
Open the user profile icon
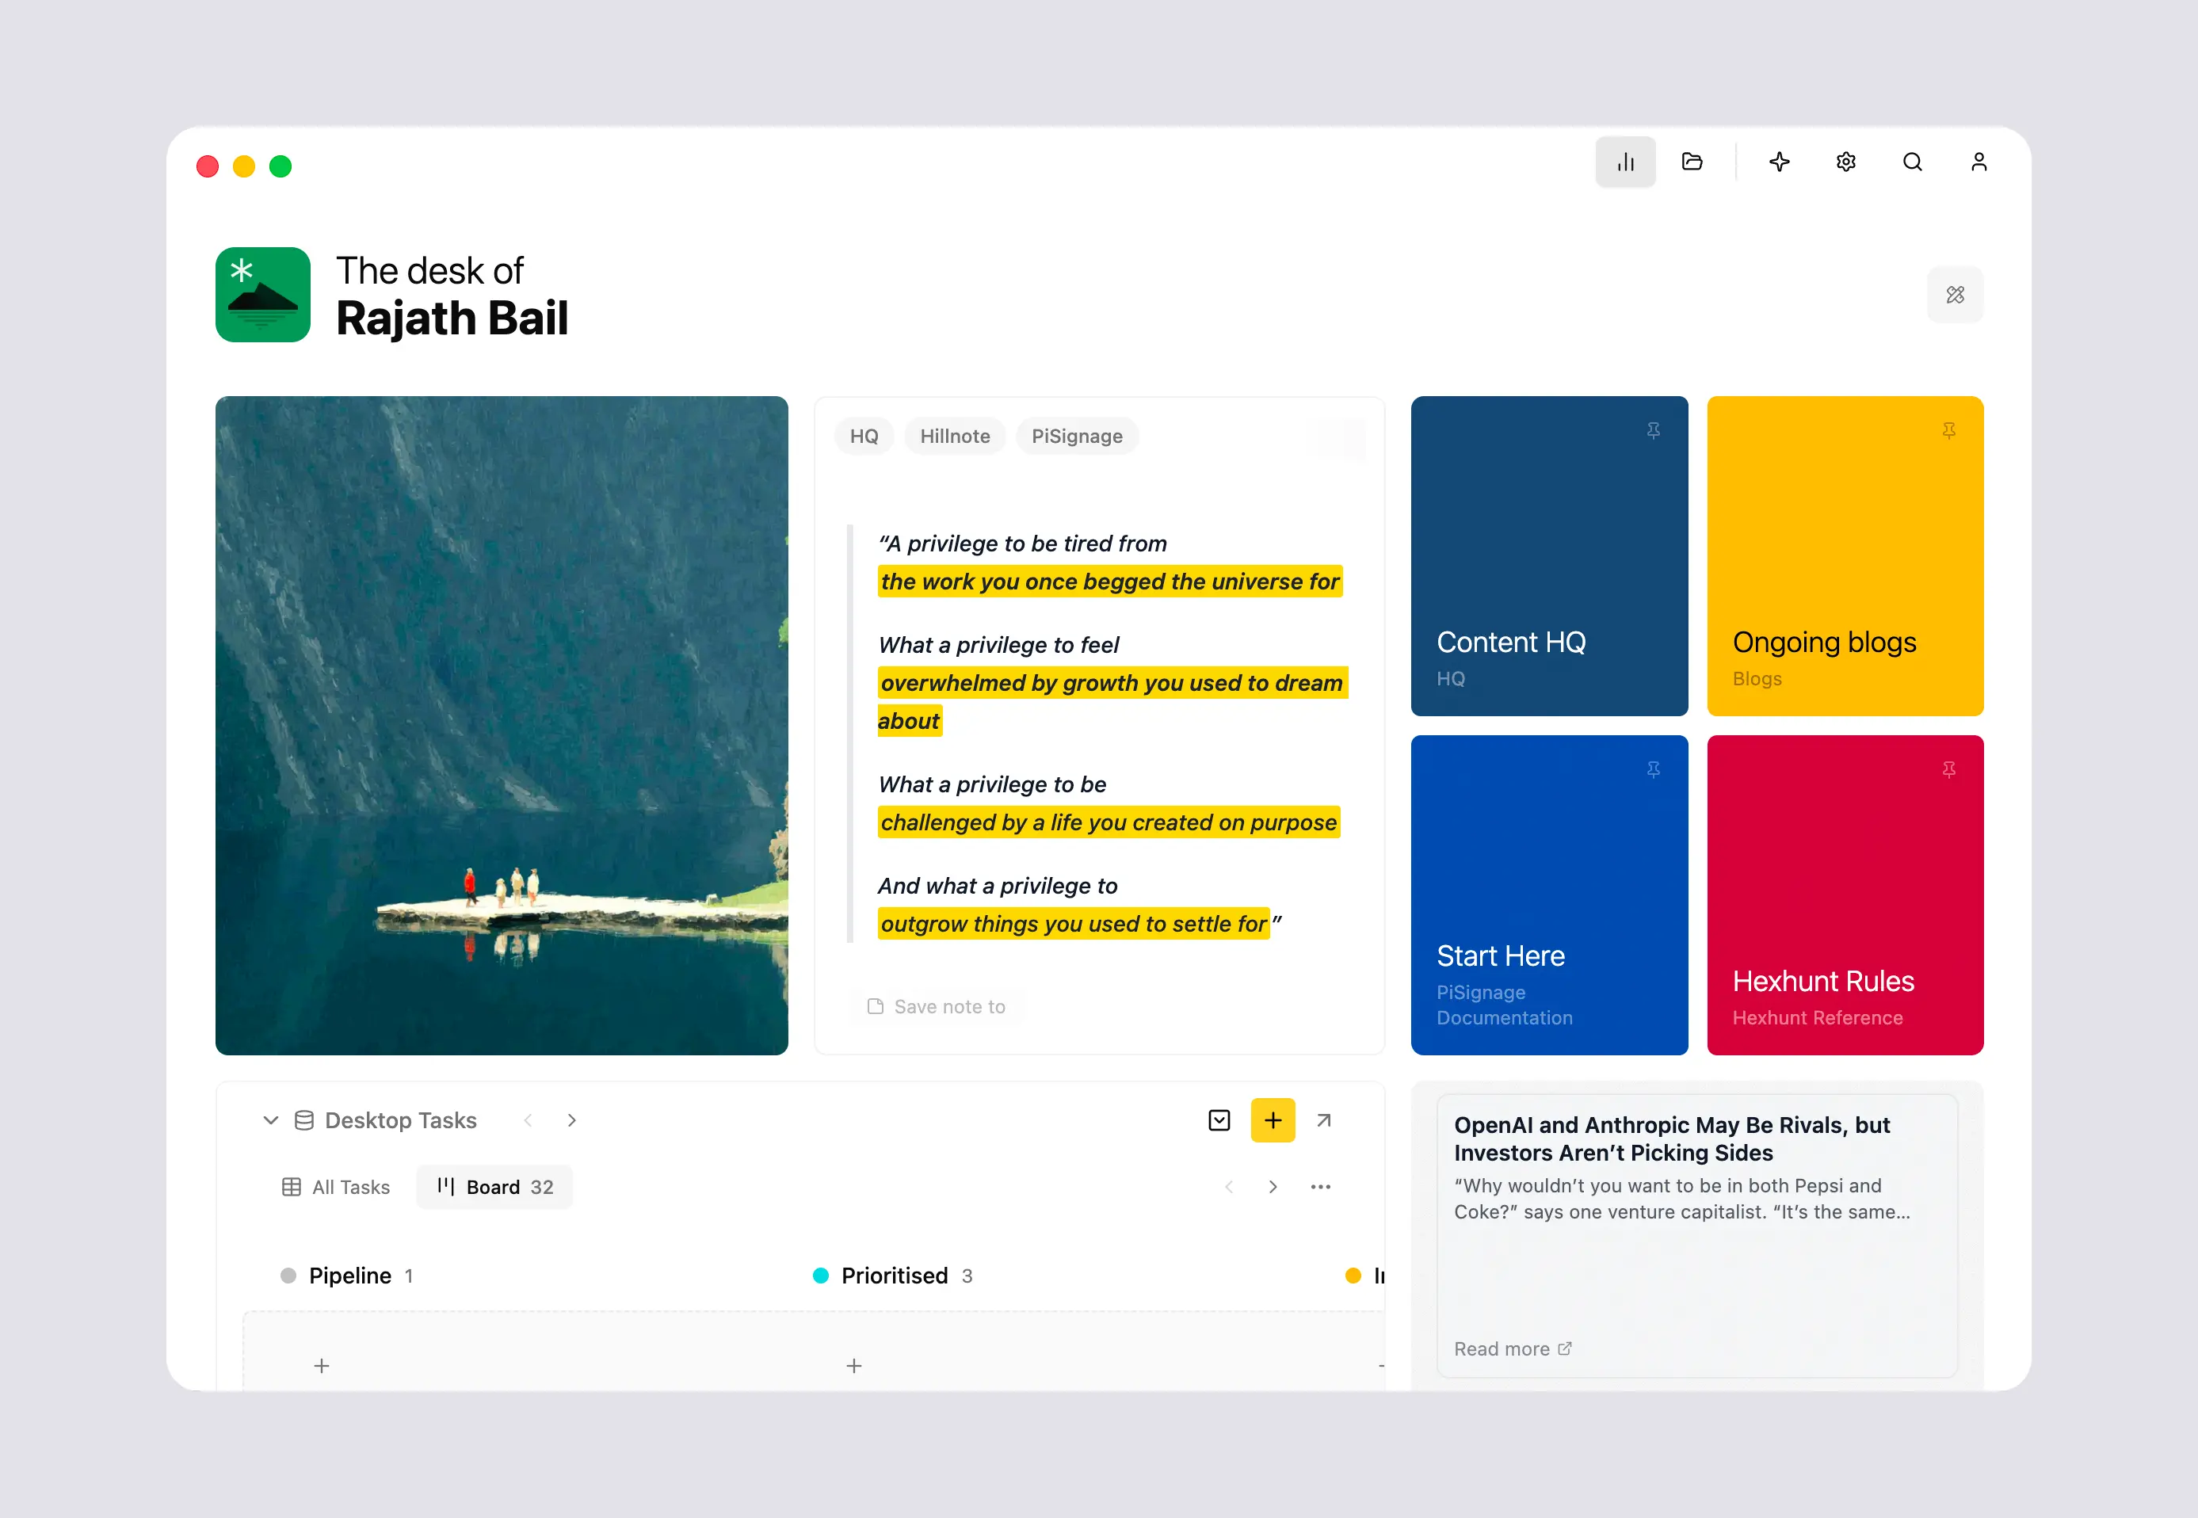point(1979,162)
